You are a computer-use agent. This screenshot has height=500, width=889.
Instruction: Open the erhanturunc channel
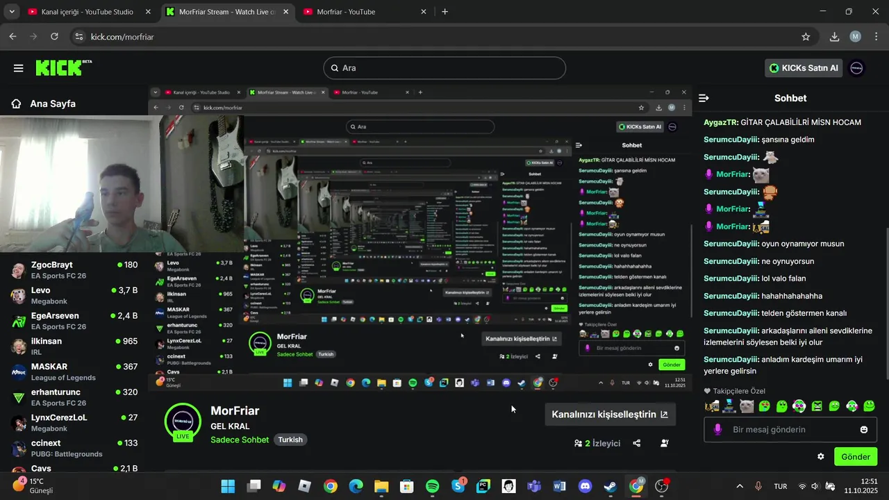pos(74,397)
